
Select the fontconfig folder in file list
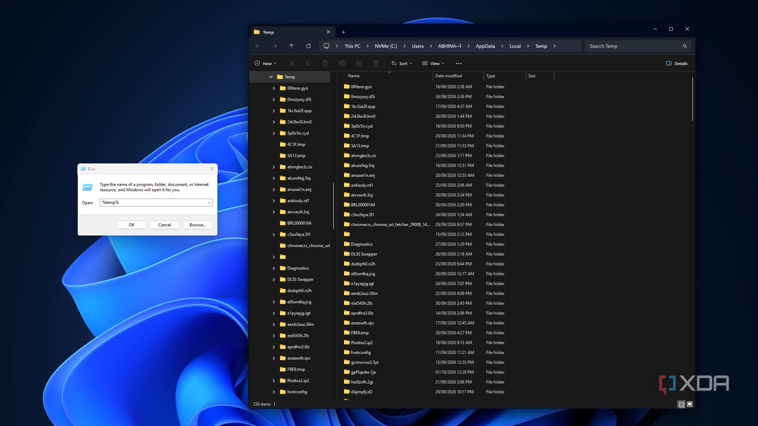pyautogui.click(x=361, y=353)
